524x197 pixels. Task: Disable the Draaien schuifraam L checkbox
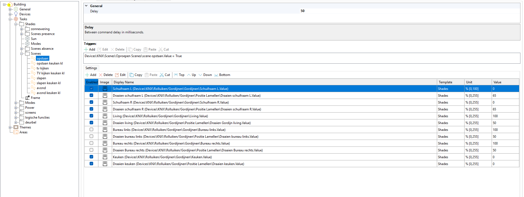coord(91,95)
